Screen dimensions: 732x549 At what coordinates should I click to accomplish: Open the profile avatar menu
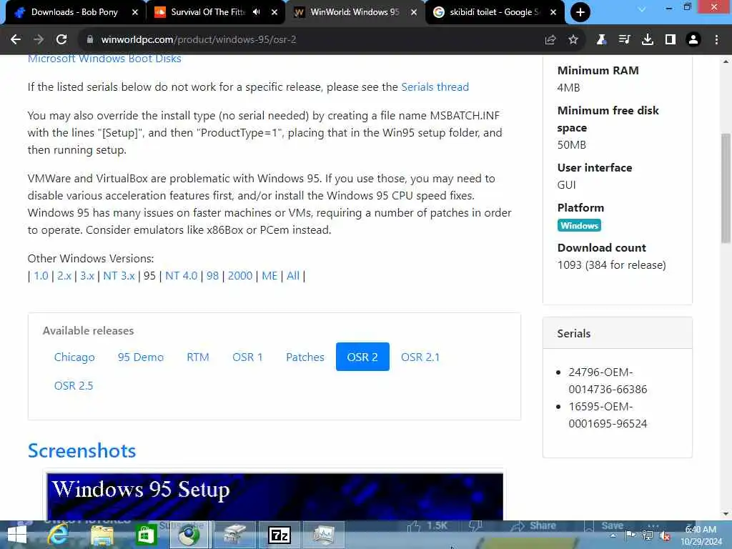click(693, 40)
